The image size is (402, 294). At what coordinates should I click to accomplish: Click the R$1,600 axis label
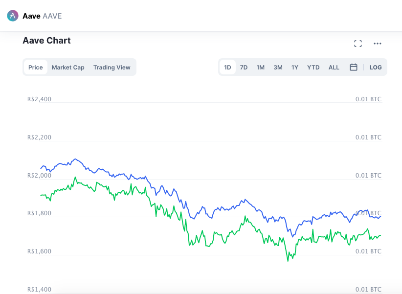[39, 251]
